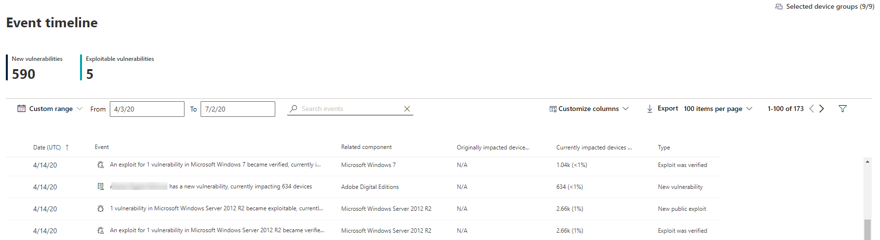
Task: Expand the Custom range dropdown
Action: [x=80, y=109]
